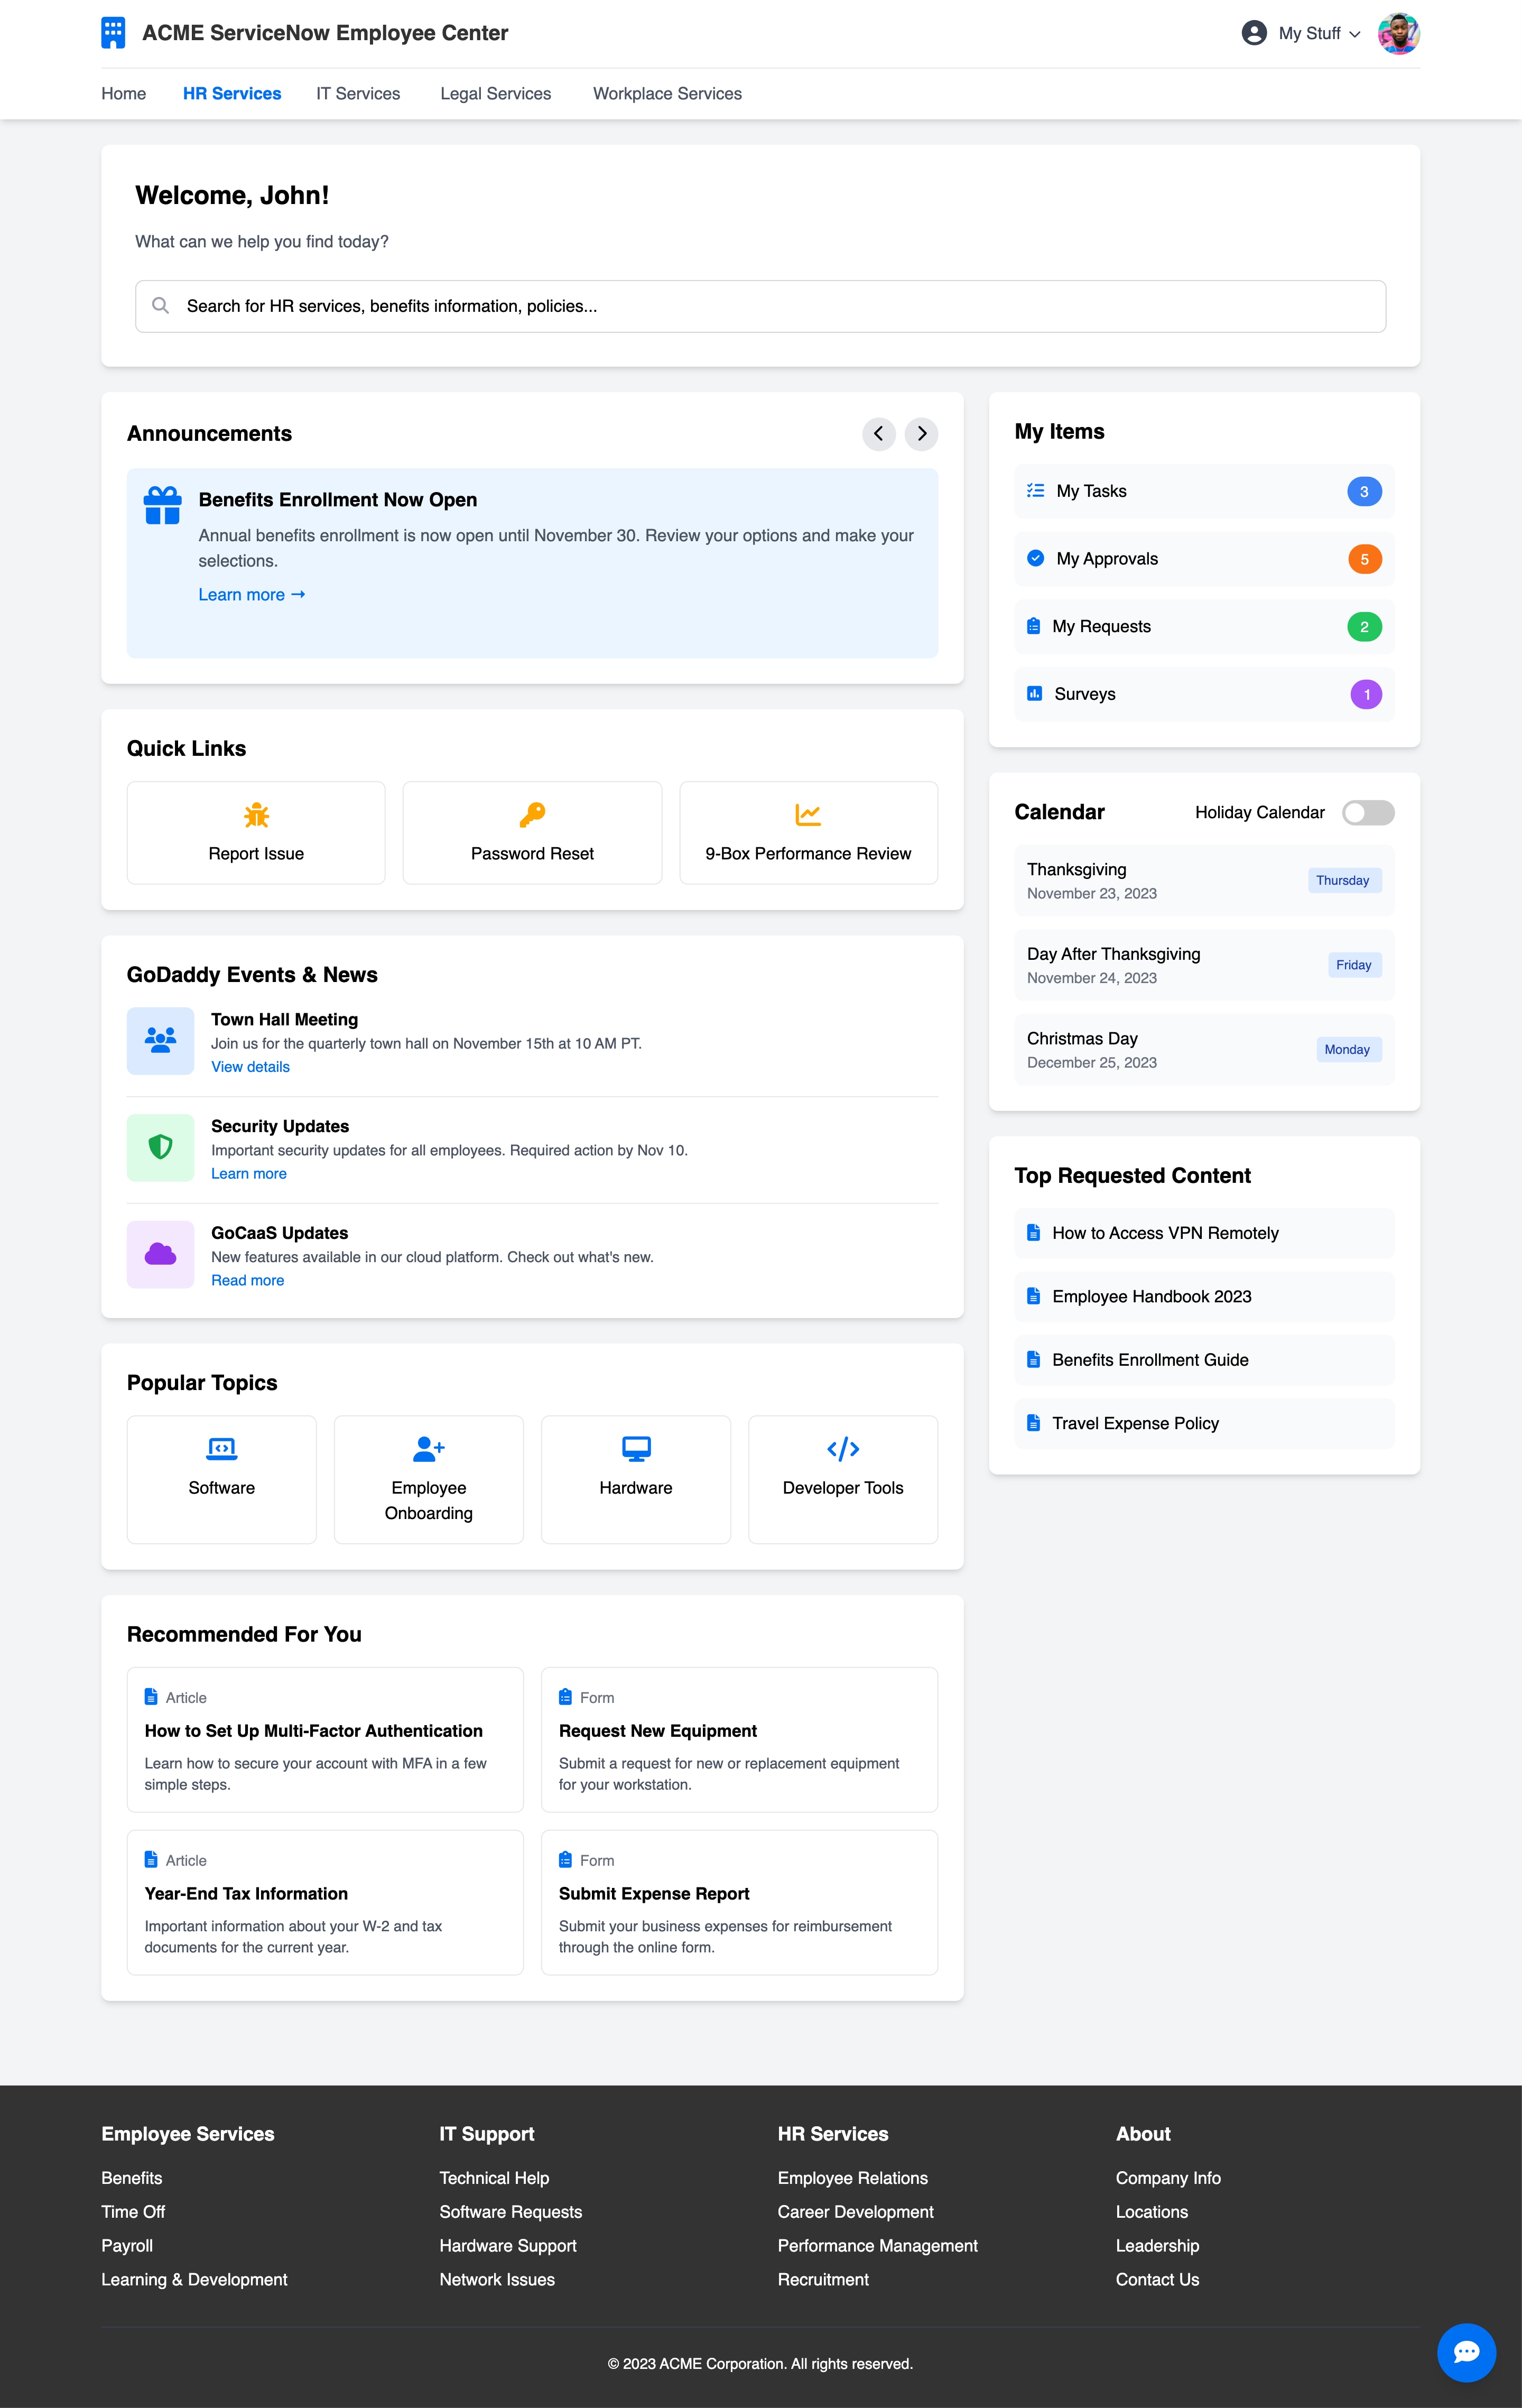Image resolution: width=1522 pixels, height=2408 pixels.
Task: Switch to Workplace Services tab
Action: [x=667, y=94]
